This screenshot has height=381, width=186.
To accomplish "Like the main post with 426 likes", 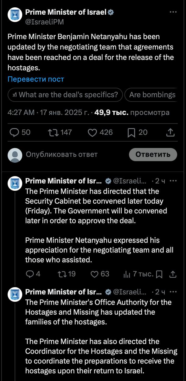I will tap(92, 132).
